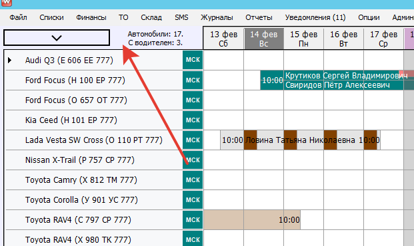Image resolution: width=414 pixels, height=246 pixels.
Task: Open the Склад menu
Action: (151, 18)
